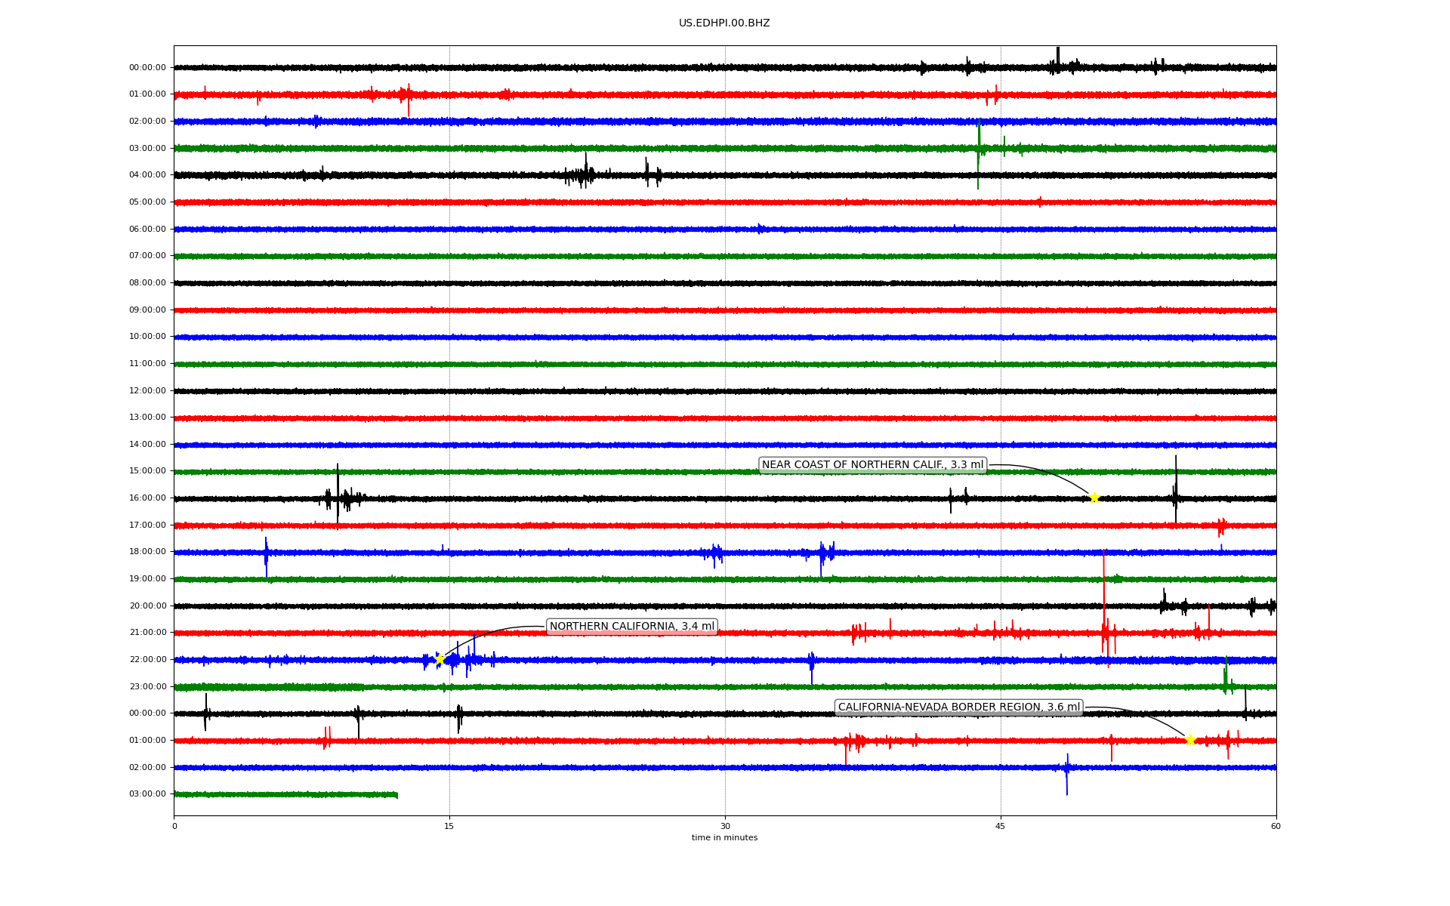Click the 19:00:00 time label
This screenshot has width=1450, height=906.
tap(147, 579)
